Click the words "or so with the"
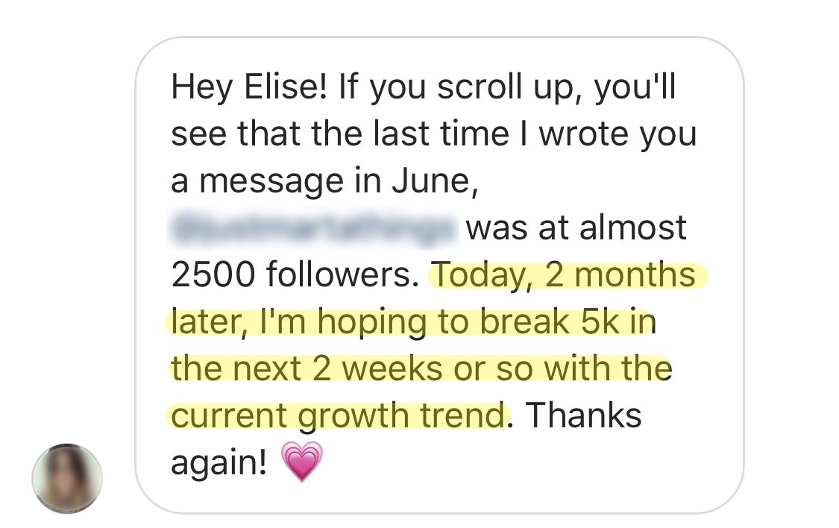Viewport: 839px width, 528px height. [568, 368]
